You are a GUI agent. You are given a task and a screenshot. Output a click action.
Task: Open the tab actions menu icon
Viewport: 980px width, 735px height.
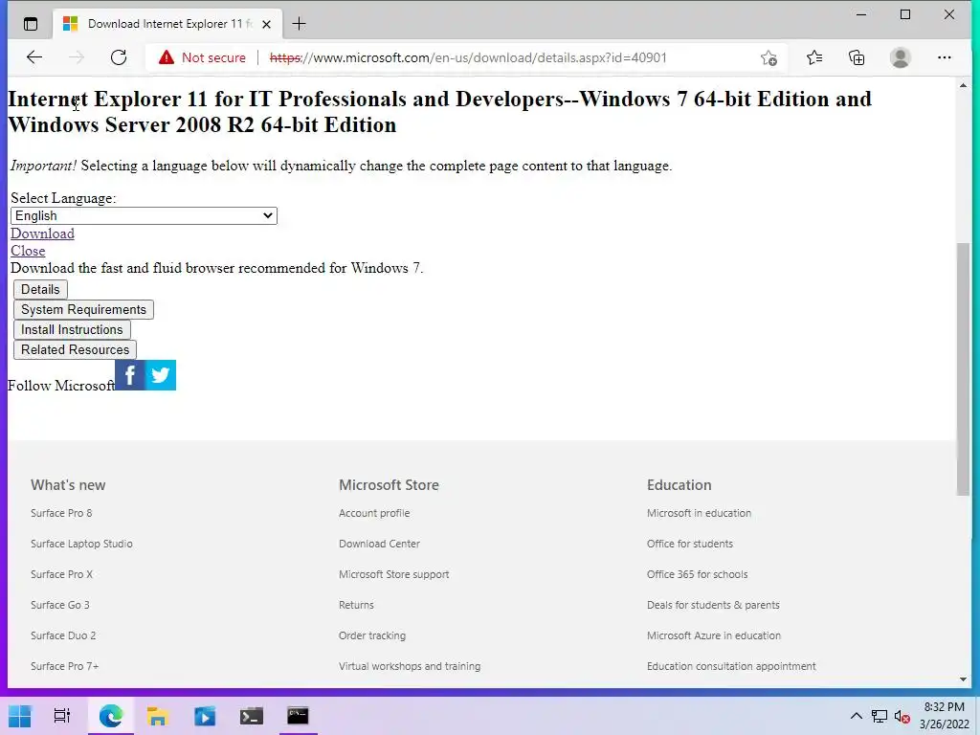tap(30, 24)
